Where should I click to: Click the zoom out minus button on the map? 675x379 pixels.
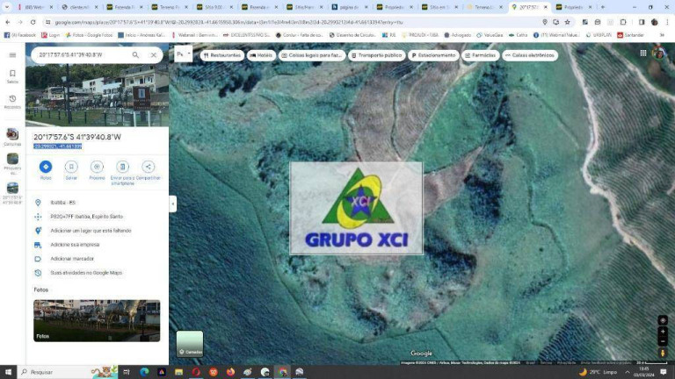click(x=663, y=341)
